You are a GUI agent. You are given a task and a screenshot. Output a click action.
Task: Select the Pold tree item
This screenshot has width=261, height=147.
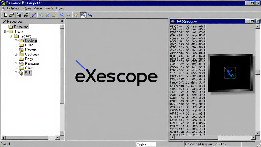coord(28,73)
